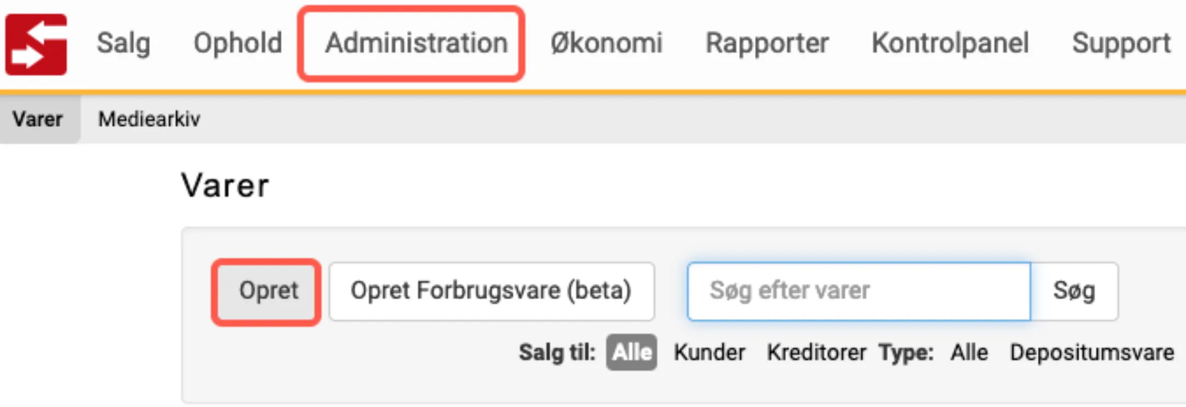Image resolution: width=1186 pixels, height=407 pixels.
Task: Select Alle under Type filter
Action: point(969,352)
